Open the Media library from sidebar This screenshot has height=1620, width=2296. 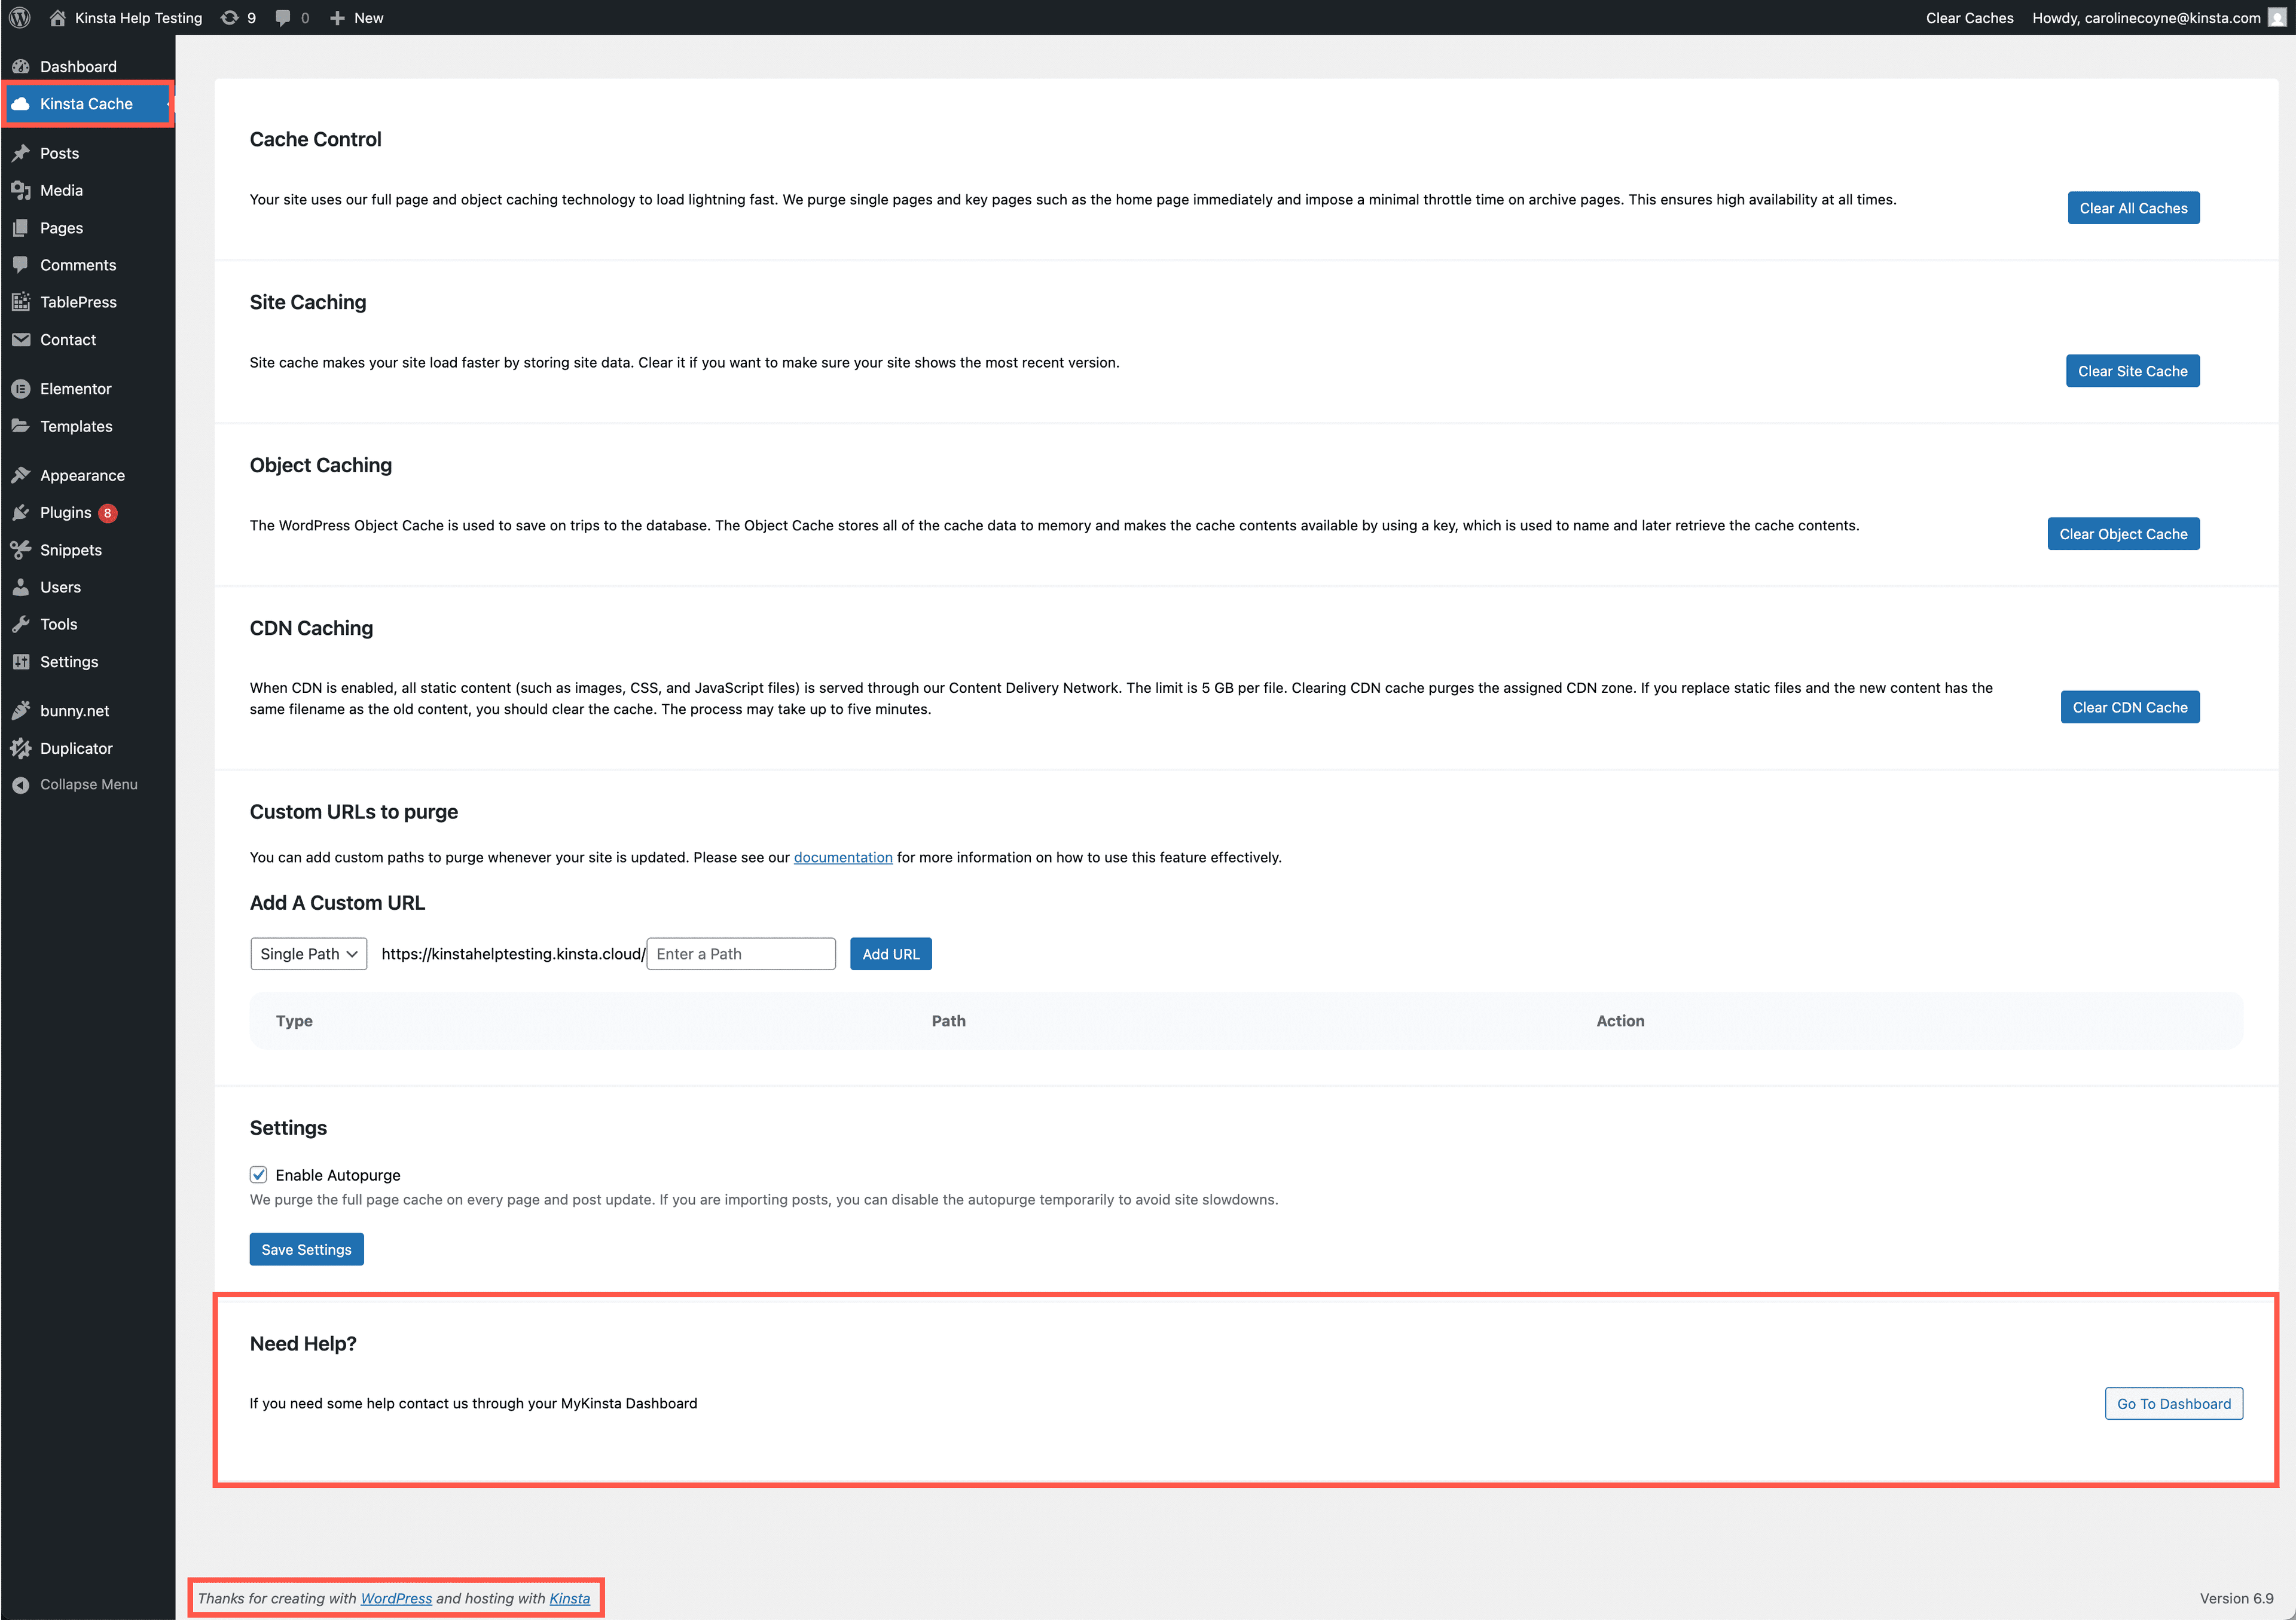[61, 190]
